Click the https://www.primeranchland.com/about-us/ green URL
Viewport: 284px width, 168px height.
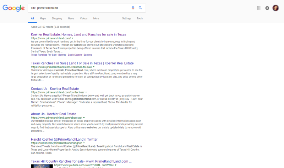(x=56, y=118)
